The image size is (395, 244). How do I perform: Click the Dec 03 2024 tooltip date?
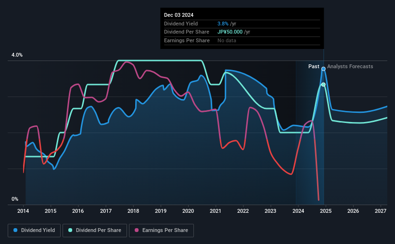point(178,15)
